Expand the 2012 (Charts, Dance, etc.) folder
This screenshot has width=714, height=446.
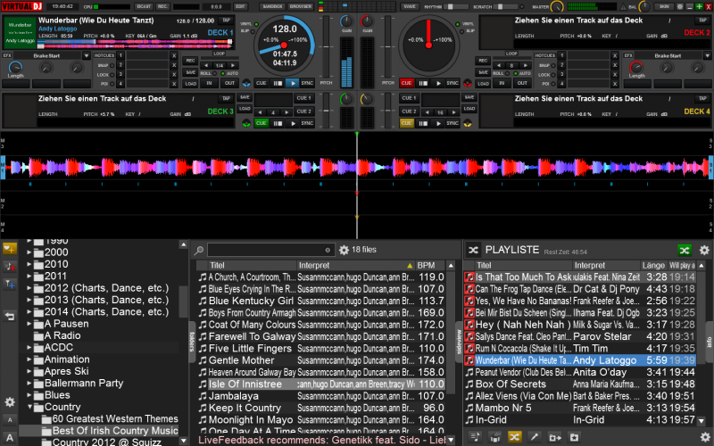tap(29, 288)
